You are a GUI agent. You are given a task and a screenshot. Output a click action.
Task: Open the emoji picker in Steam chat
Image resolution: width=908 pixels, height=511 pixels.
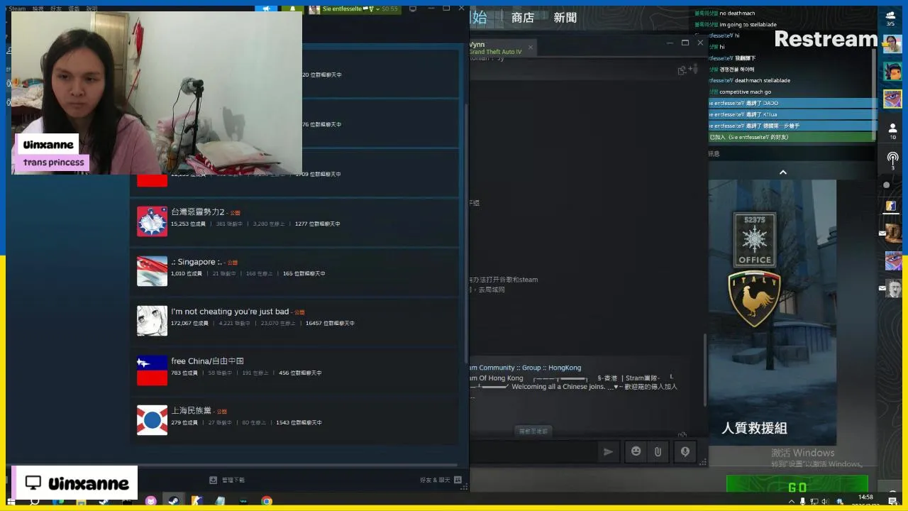pyautogui.click(x=636, y=451)
